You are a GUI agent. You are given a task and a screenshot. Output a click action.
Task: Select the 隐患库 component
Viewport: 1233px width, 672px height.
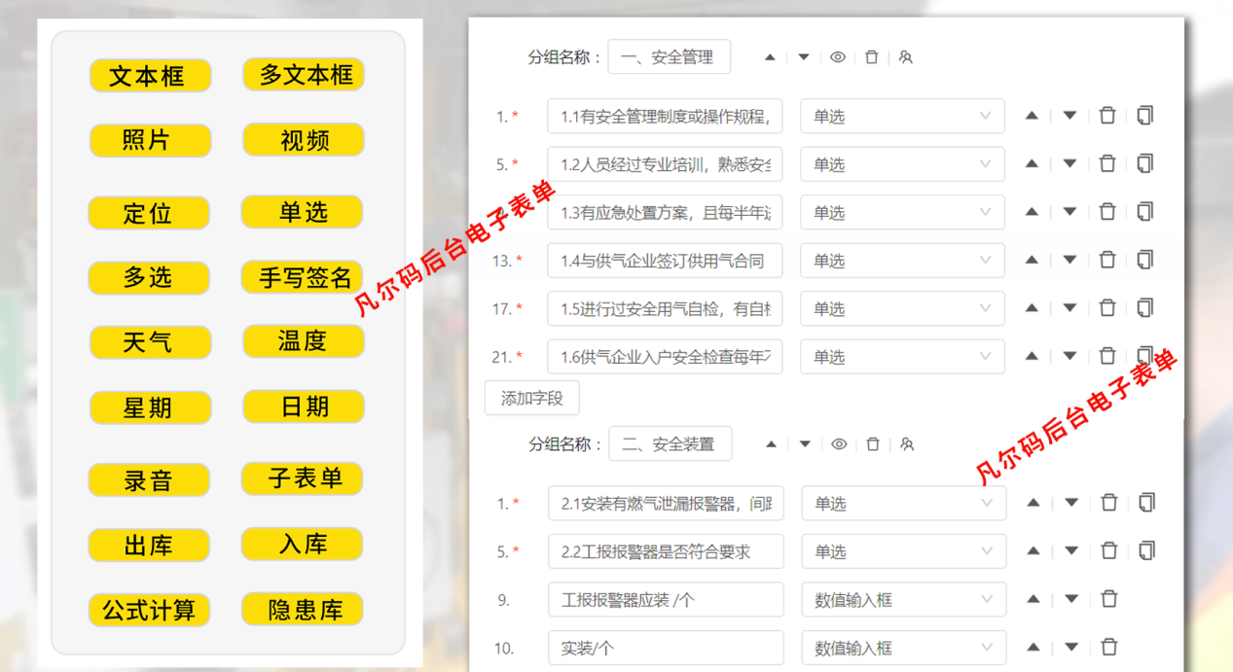pos(303,610)
